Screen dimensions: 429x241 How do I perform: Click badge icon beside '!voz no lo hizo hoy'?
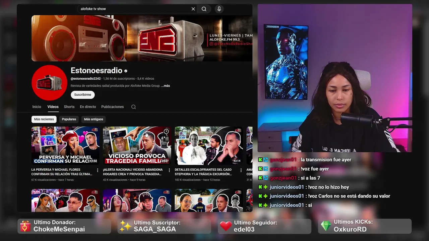[x=265, y=187]
